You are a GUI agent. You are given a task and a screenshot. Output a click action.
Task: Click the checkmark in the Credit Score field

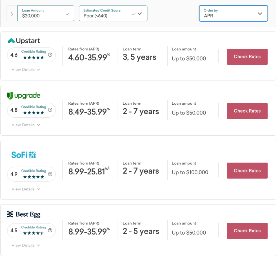pyautogui.click(x=133, y=13)
